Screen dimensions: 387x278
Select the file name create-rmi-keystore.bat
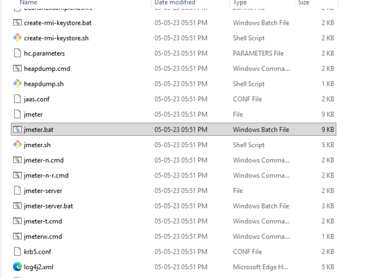58,23
